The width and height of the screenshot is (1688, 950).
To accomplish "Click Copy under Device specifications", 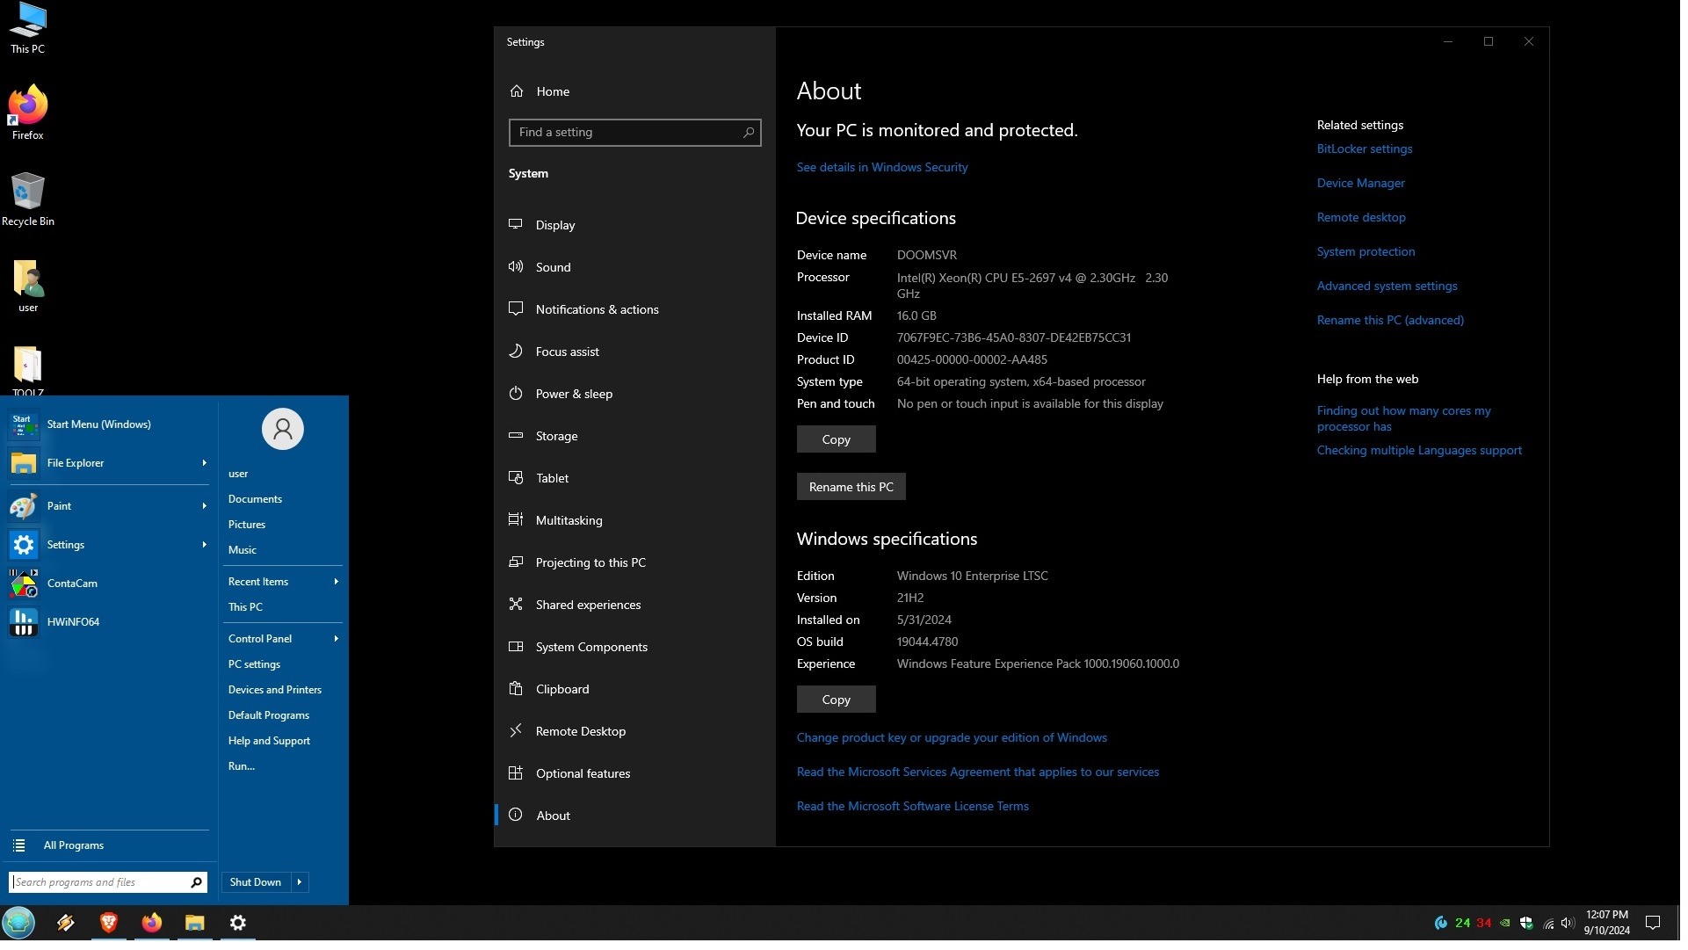I will (x=836, y=439).
